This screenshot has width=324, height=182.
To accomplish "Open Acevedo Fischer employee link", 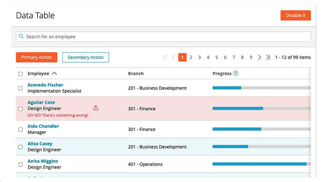I will 45,85.
